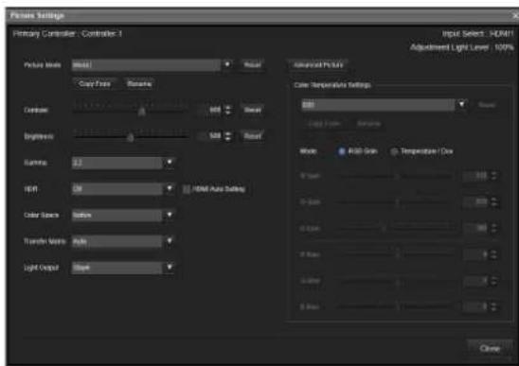This screenshot has height=366, width=519.
Task: Select the Temperature / Duv radio button
Action: pyautogui.click(x=394, y=151)
